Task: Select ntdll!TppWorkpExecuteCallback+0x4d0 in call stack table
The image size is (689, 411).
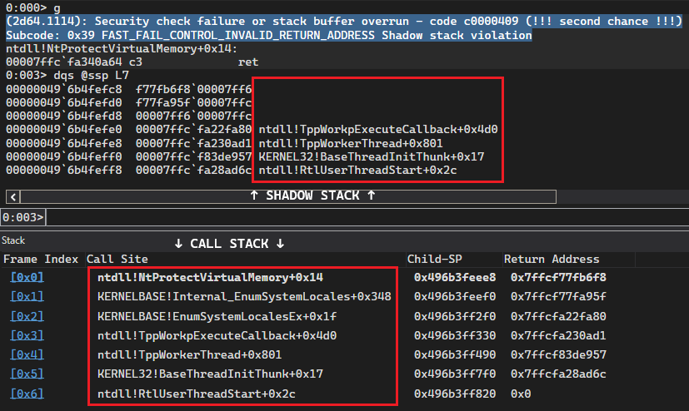Action: click(217, 335)
